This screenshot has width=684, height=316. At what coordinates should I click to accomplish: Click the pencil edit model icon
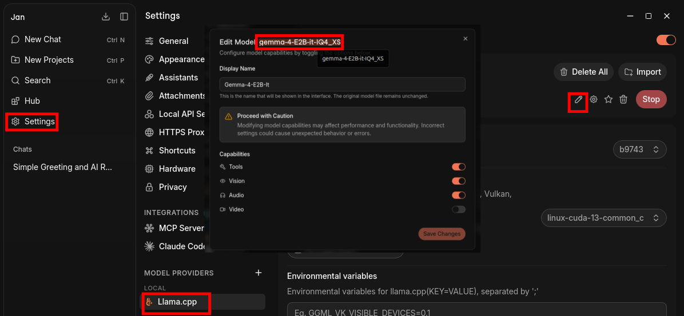[x=578, y=100]
